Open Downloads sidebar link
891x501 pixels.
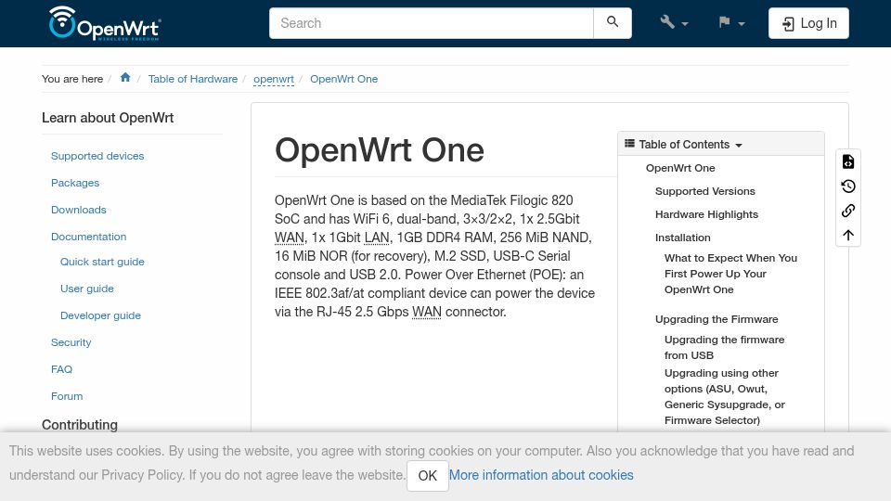pyautogui.click(x=78, y=210)
